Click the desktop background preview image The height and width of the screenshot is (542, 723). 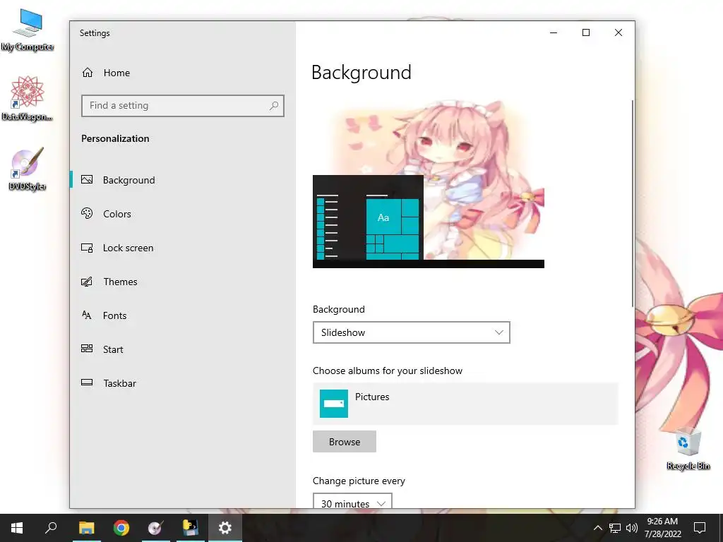pyautogui.click(x=429, y=184)
